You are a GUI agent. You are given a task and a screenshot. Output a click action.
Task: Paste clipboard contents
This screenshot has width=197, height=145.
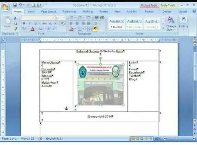pos(7,23)
